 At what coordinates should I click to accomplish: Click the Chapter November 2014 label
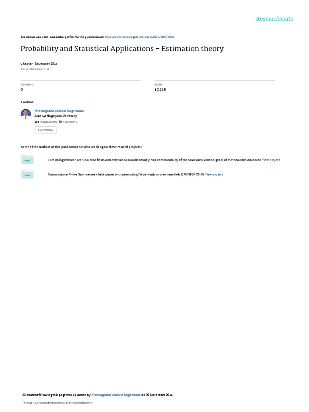point(39,64)
